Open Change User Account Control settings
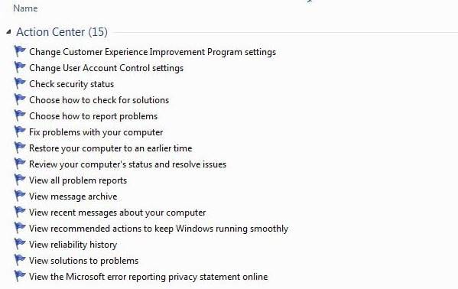Viewport: 458px width, 289px height. pyautogui.click(x=106, y=68)
